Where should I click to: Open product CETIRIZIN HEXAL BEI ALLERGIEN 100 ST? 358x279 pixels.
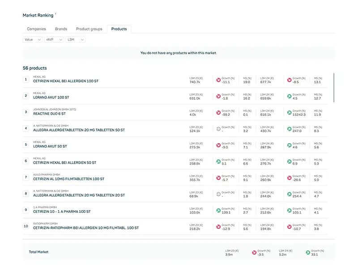coord(66,81)
